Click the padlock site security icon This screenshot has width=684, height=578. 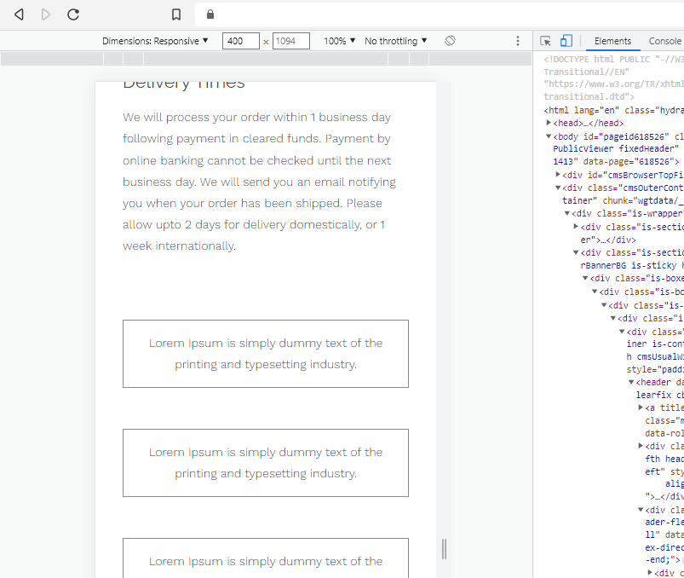(210, 14)
